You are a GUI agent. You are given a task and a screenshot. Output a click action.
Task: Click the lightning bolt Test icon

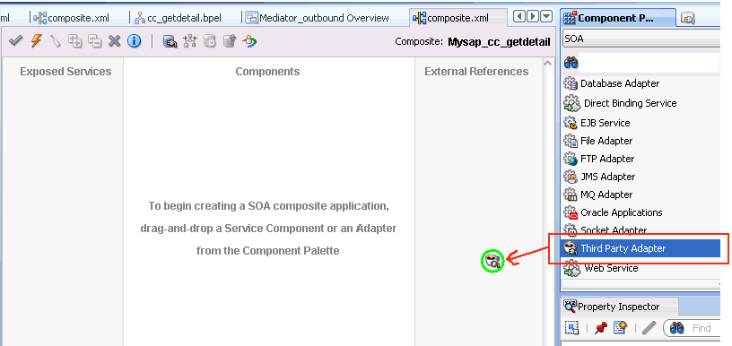(36, 41)
